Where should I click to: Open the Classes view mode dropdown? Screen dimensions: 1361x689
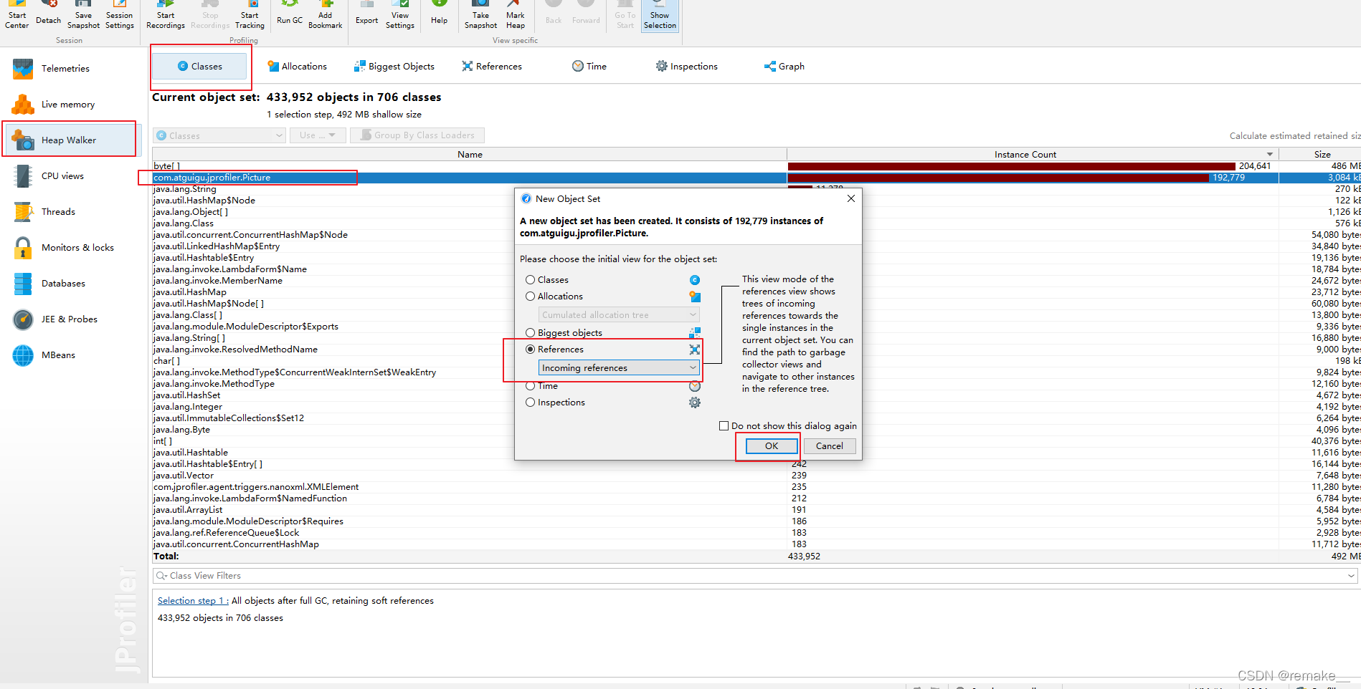point(219,135)
